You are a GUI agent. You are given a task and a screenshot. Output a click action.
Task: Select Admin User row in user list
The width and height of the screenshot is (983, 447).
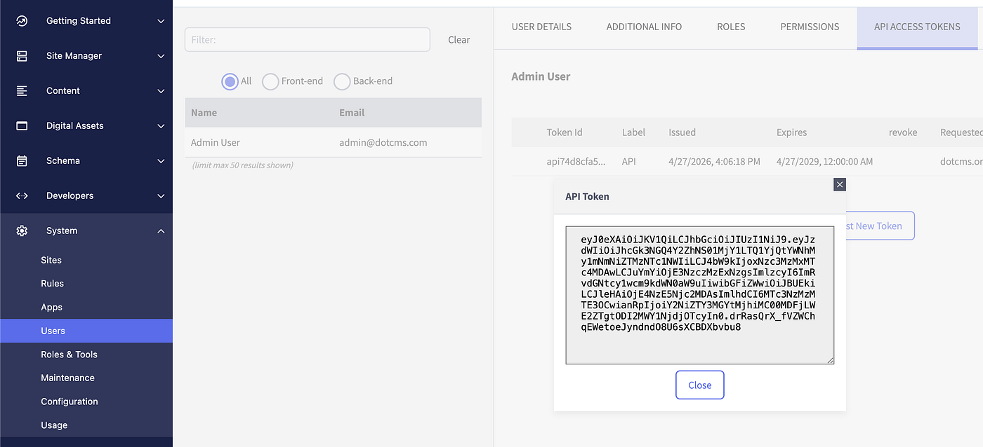[333, 142]
